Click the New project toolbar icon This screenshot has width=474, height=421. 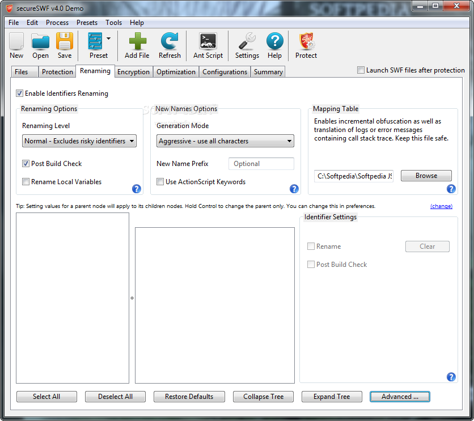16,41
